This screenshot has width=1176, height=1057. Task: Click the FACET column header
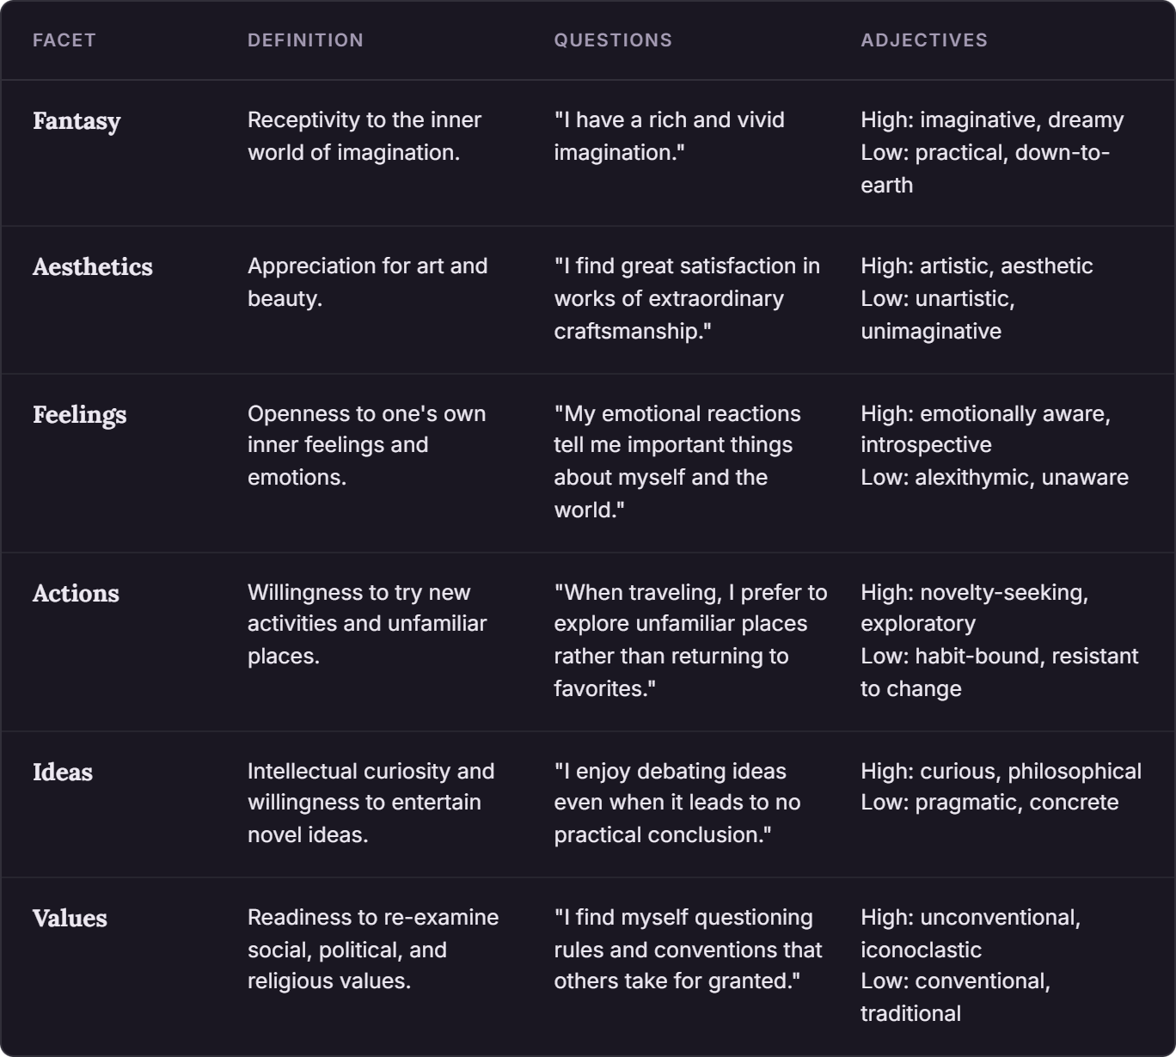tap(64, 40)
